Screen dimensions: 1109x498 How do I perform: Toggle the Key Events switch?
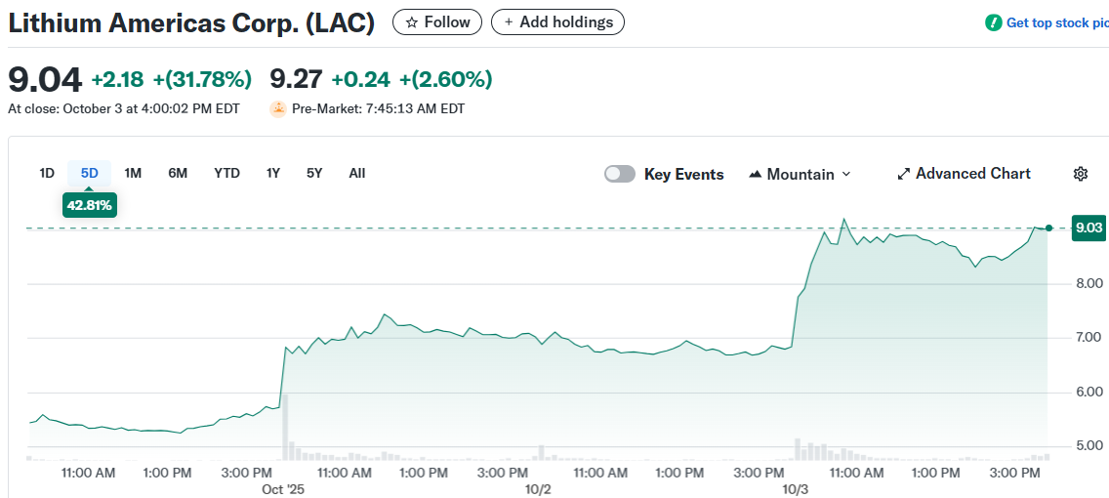pos(620,174)
